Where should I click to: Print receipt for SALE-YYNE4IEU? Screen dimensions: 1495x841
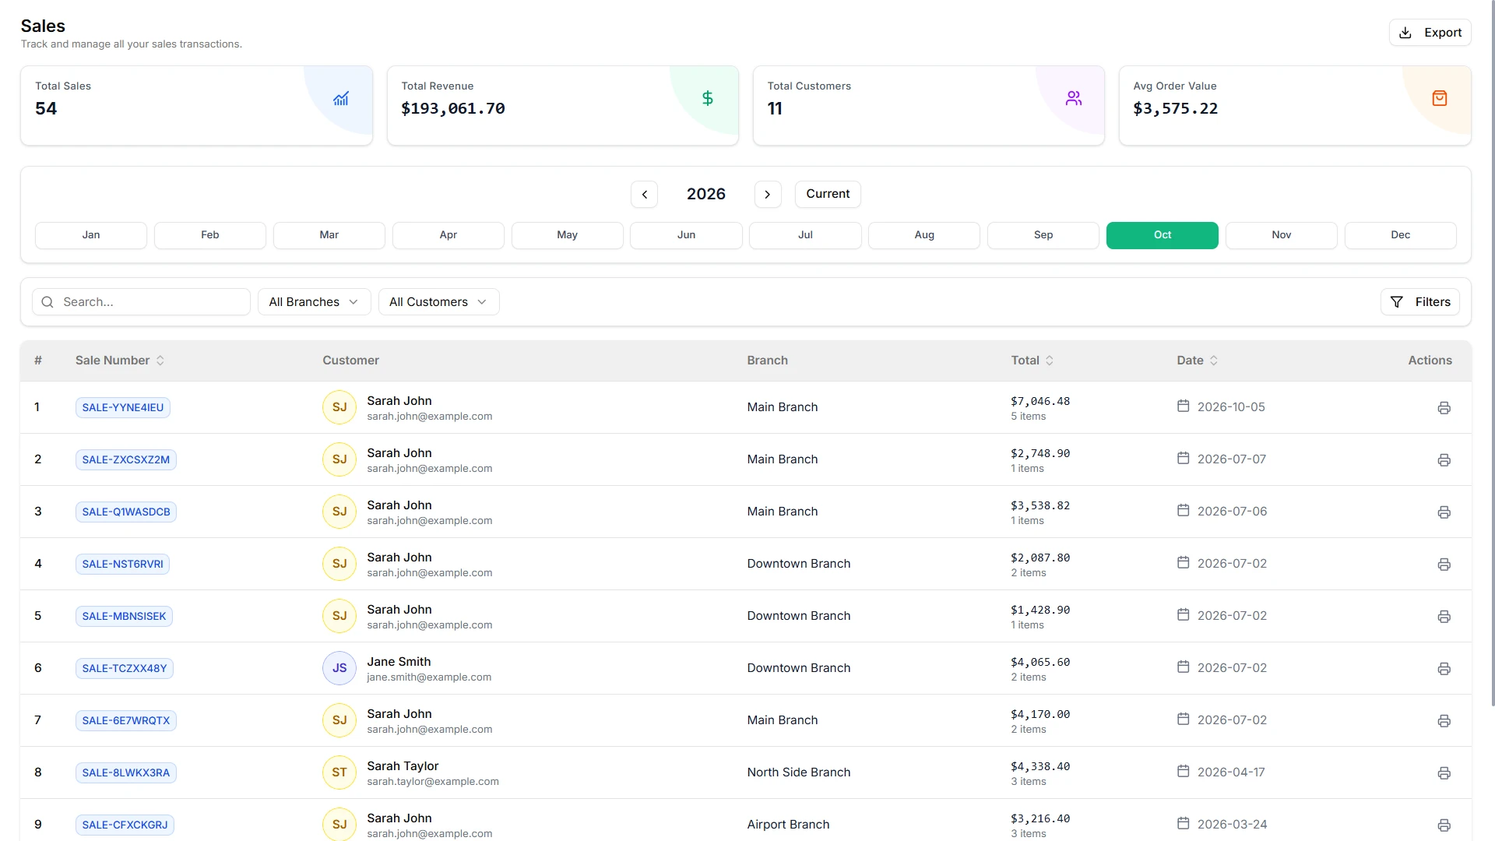click(x=1444, y=408)
